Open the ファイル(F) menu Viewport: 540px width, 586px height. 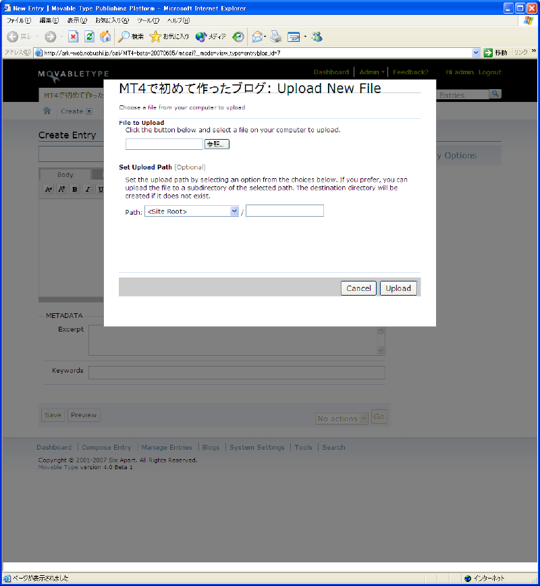(19, 21)
